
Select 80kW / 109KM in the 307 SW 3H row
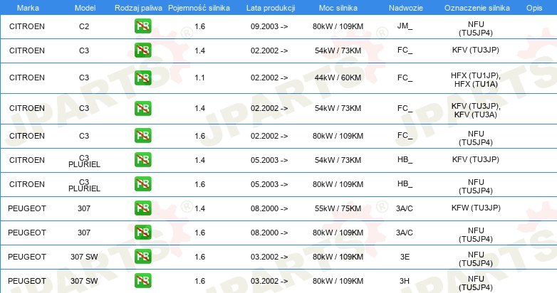(338, 281)
